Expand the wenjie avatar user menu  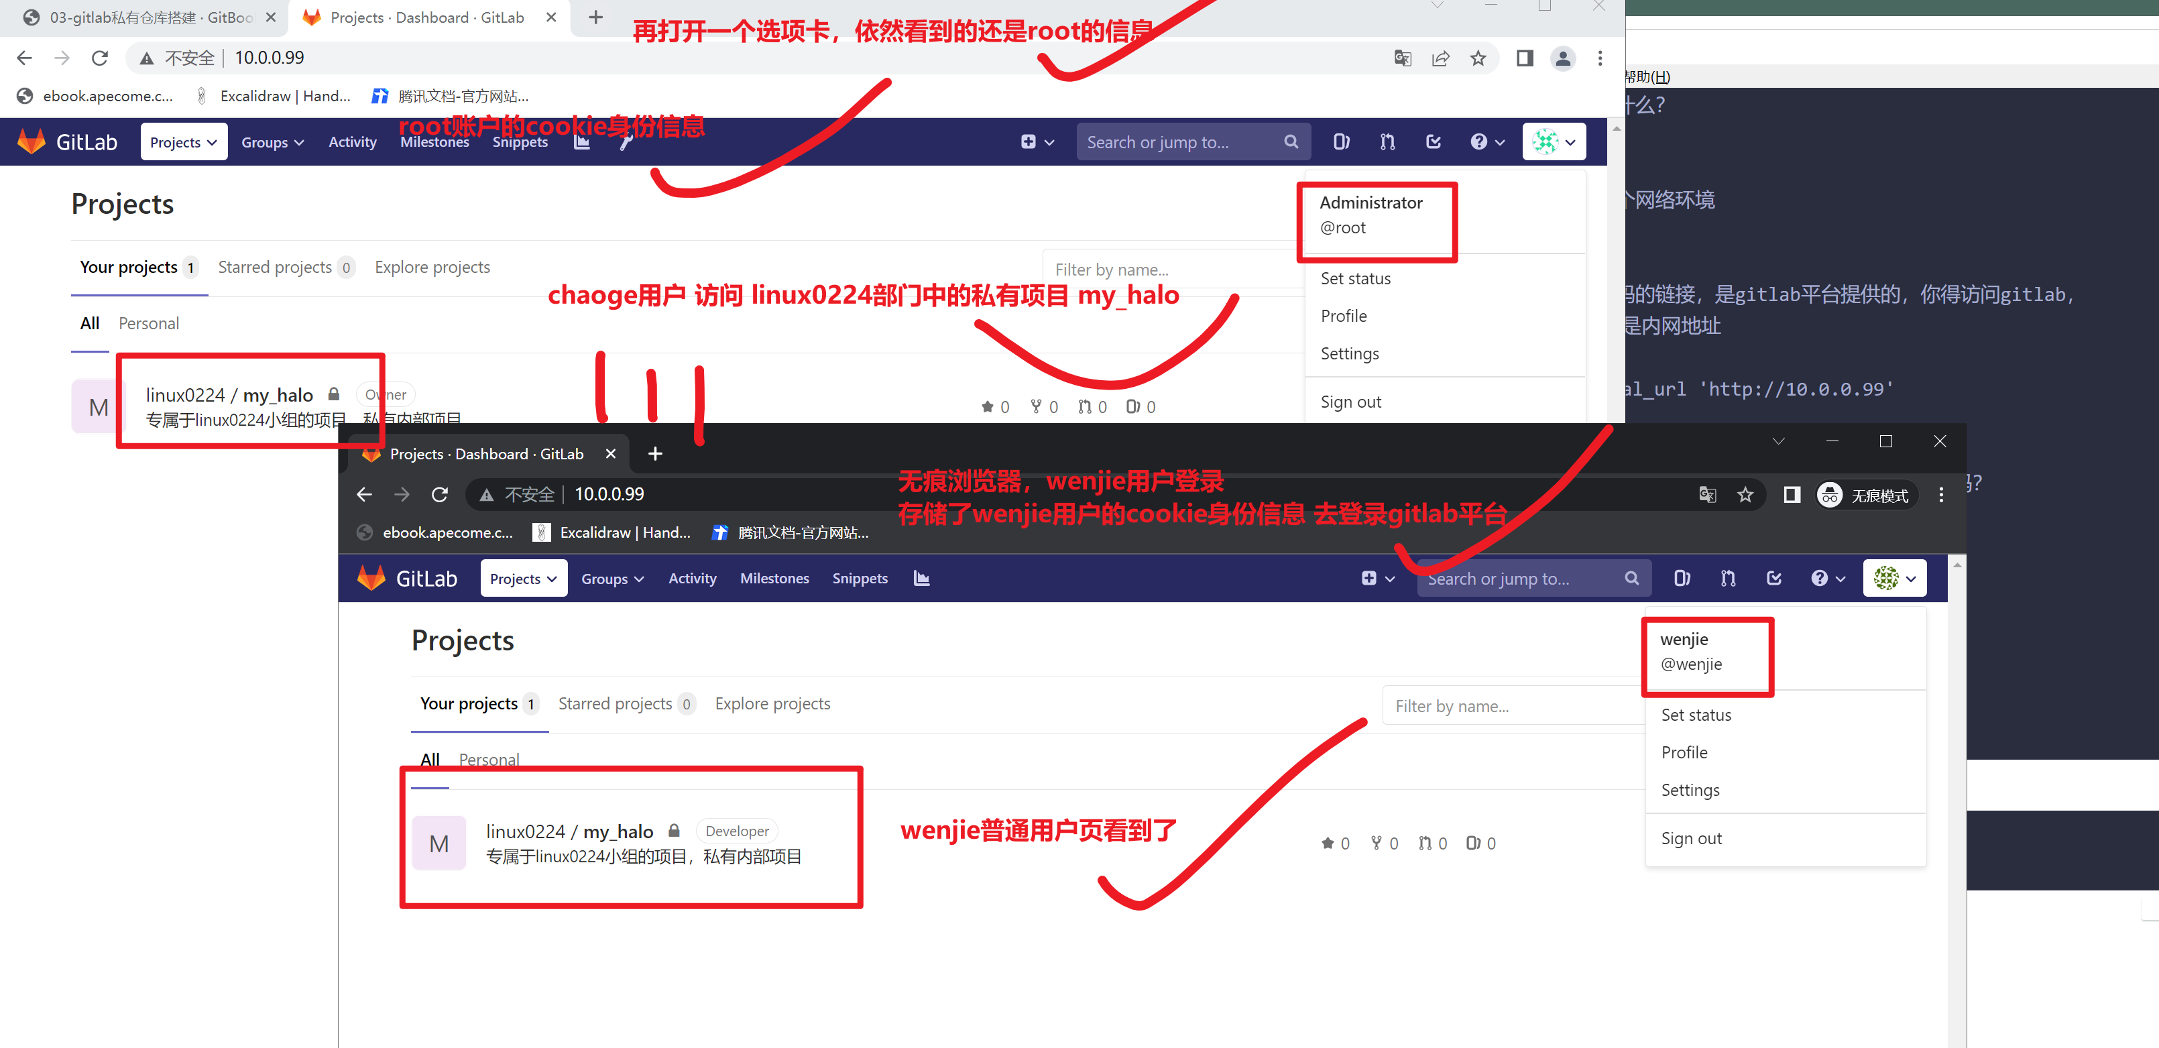(1894, 579)
